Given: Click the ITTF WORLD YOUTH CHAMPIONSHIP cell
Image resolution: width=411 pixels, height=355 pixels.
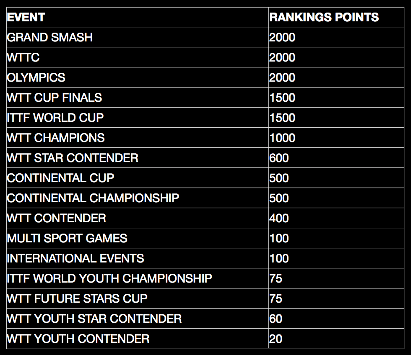Looking at the screenshot, I should pos(109,278).
